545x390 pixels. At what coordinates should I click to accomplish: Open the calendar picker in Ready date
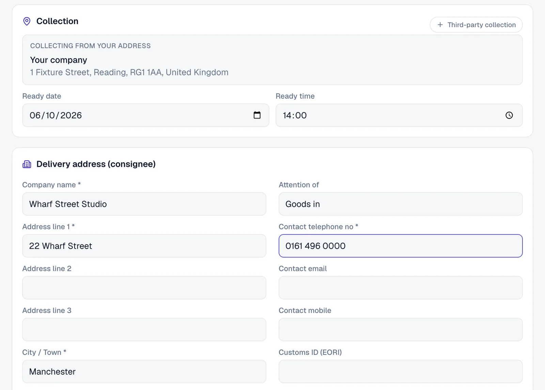(257, 115)
